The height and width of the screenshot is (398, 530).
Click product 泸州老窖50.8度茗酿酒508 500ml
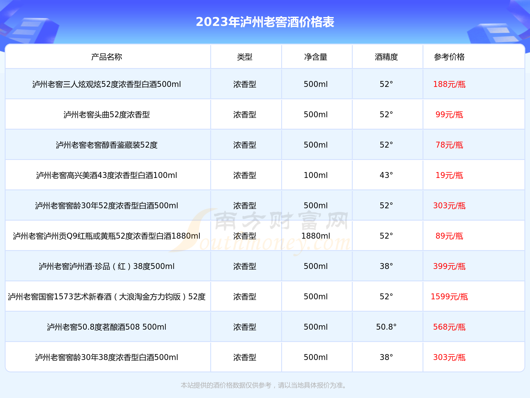point(107,327)
